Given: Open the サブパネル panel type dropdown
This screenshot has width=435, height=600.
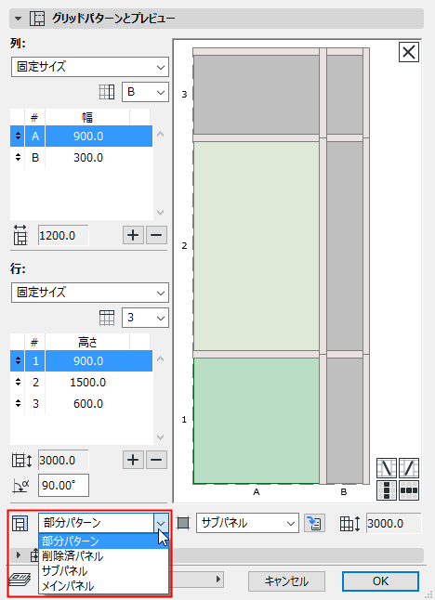Looking at the screenshot, I should pyautogui.click(x=247, y=523).
